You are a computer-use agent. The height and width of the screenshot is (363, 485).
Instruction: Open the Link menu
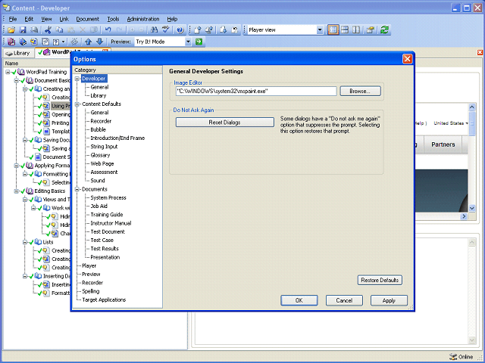(x=64, y=19)
